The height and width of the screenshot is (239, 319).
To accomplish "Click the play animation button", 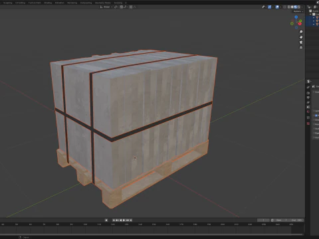I will click(x=124, y=220).
